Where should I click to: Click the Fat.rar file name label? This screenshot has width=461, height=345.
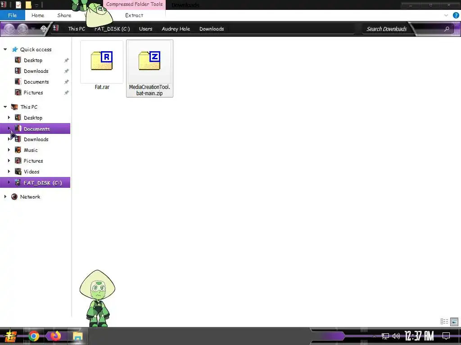pyautogui.click(x=102, y=87)
